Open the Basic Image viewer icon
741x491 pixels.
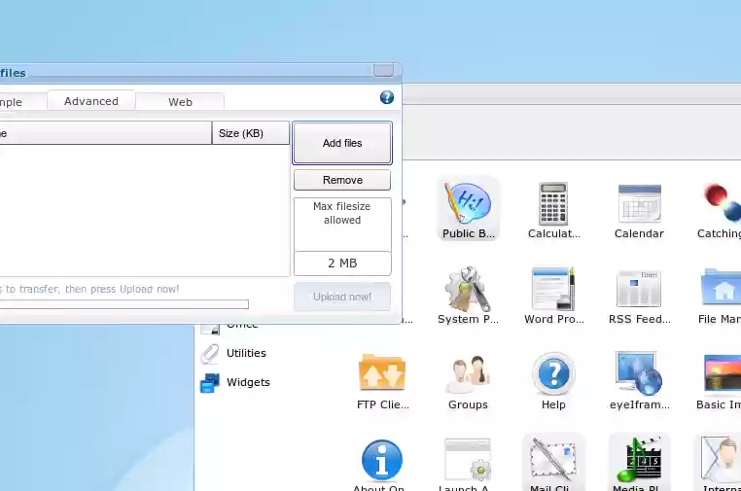point(723,372)
